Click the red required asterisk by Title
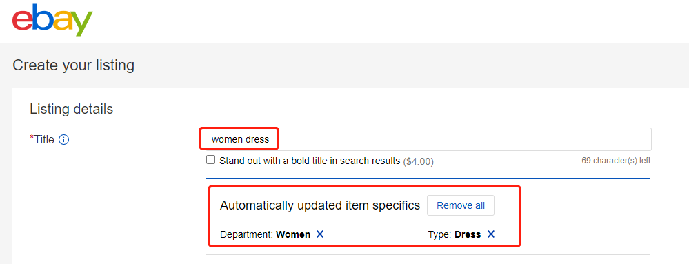 coord(32,138)
